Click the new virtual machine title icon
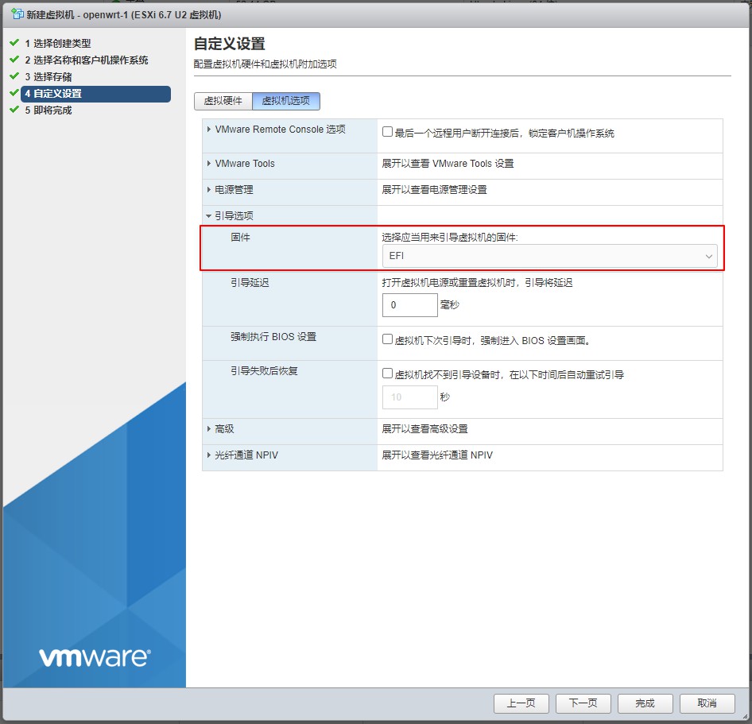The image size is (752, 724). coord(17,15)
